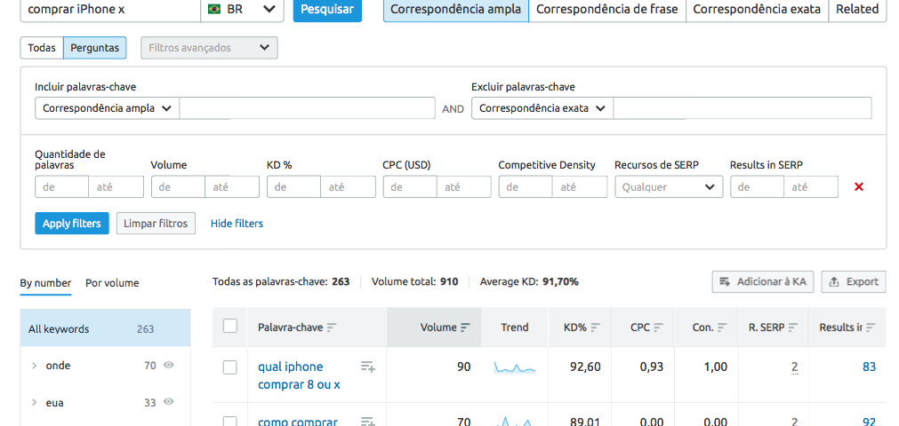Switch groups view to By number
Image resolution: width=899 pixels, height=426 pixels.
click(46, 283)
